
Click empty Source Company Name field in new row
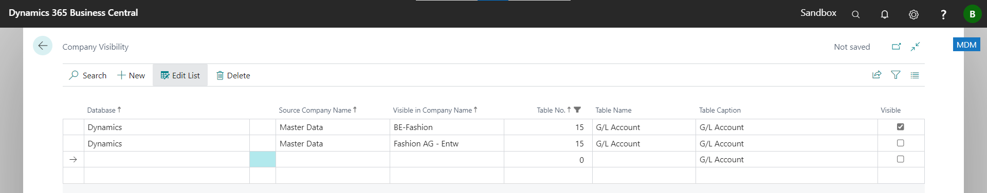coord(333,160)
